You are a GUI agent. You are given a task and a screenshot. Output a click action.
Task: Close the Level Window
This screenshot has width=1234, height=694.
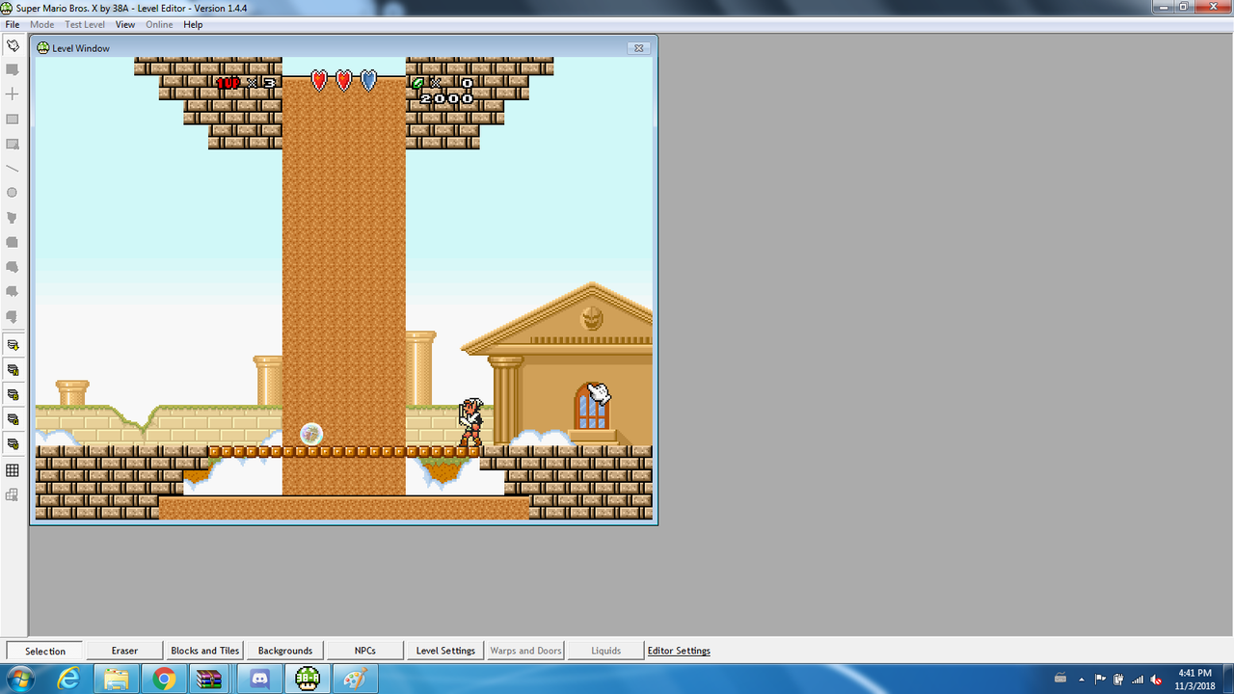coord(638,47)
